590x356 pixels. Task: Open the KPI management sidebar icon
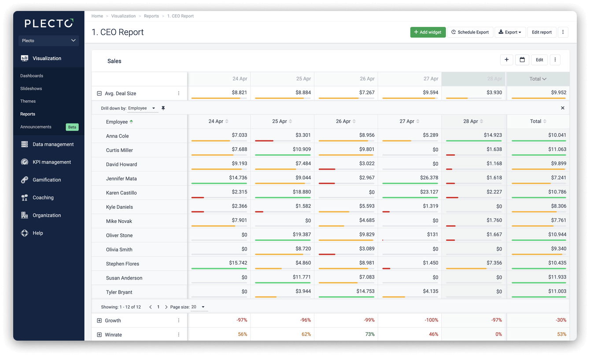(x=25, y=162)
